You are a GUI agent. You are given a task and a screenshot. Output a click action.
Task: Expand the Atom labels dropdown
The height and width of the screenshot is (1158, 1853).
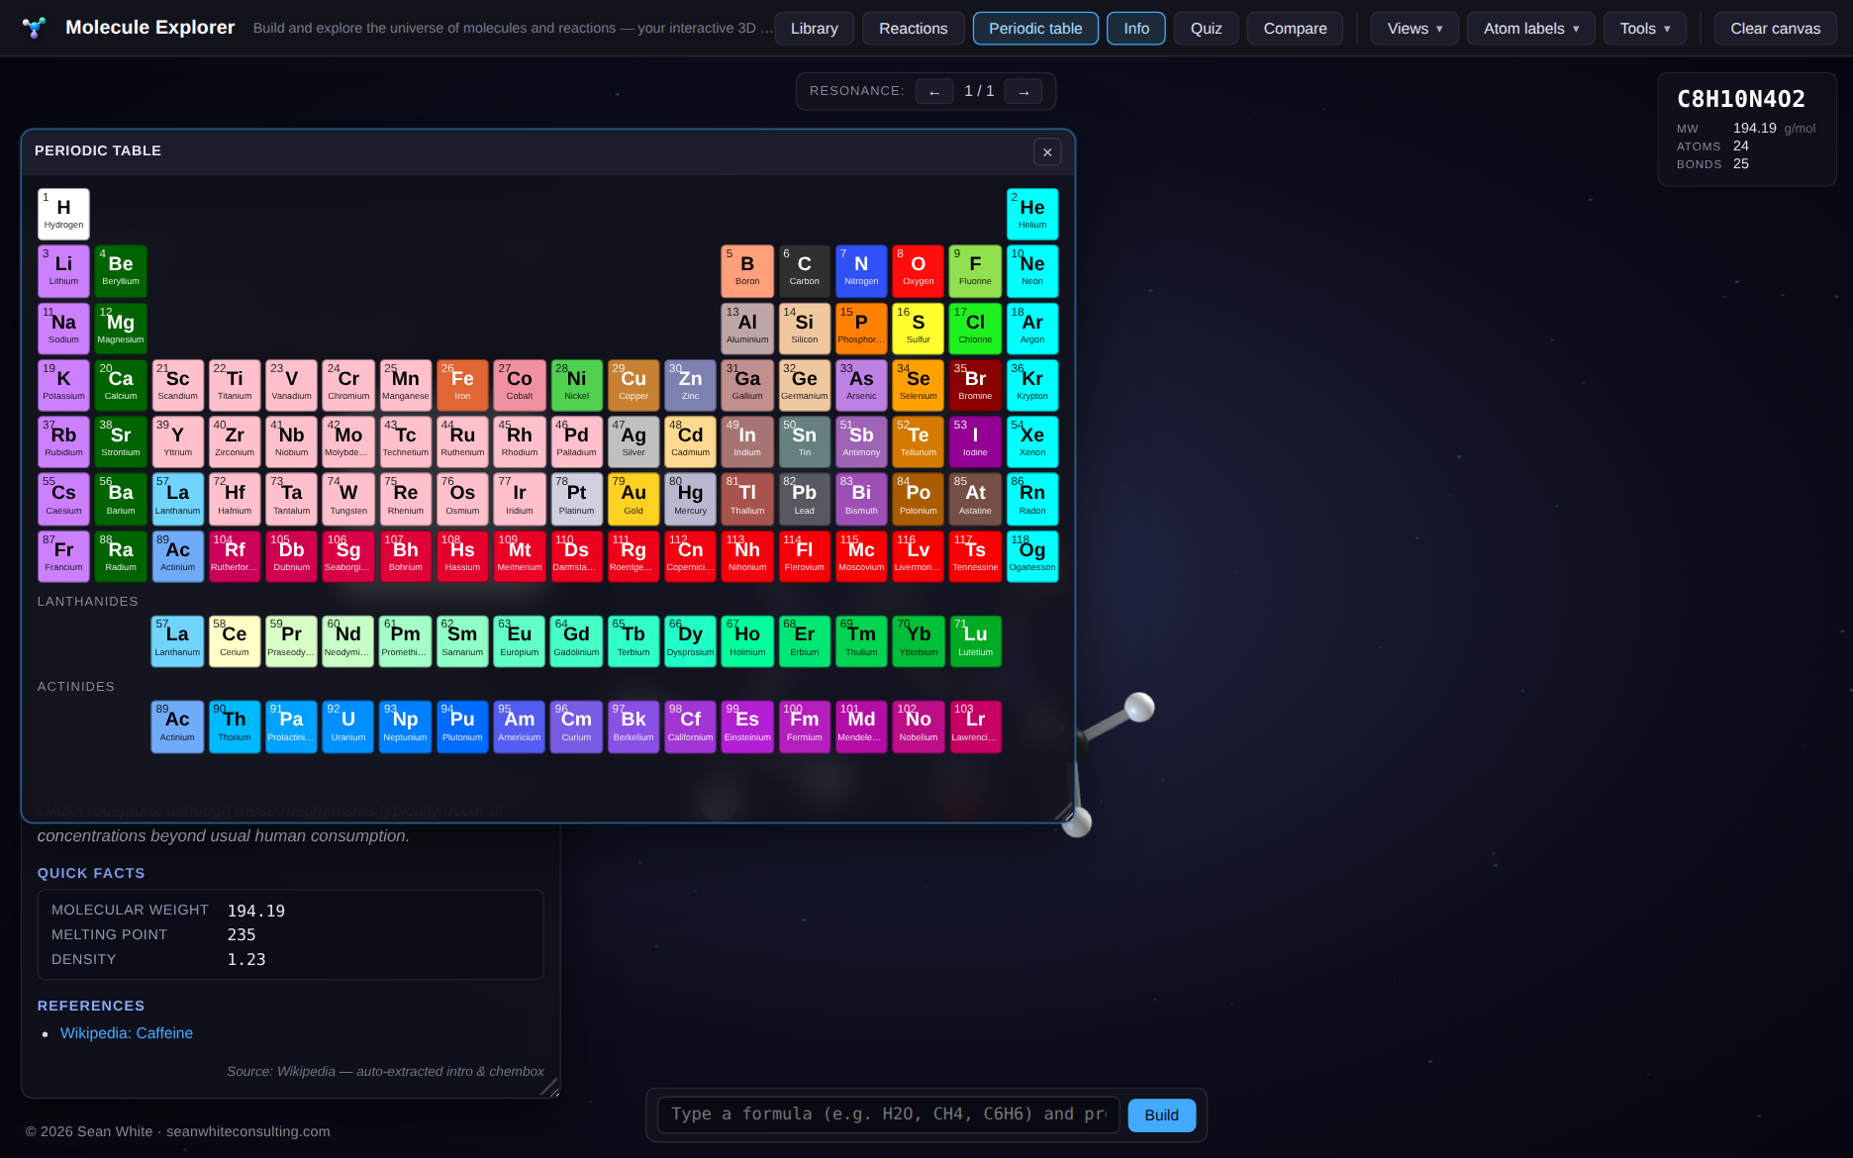click(x=1531, y=29)
